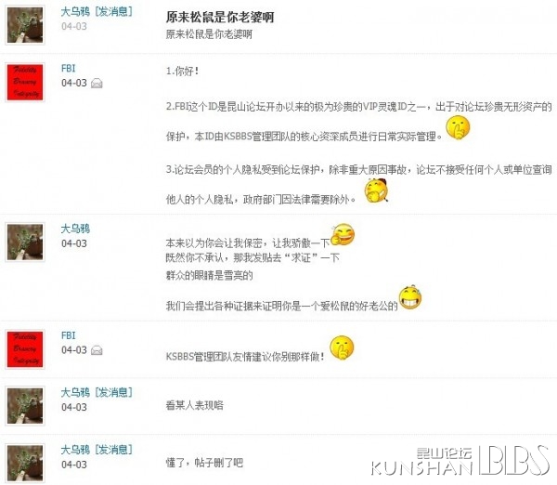Screen dimensions: 557x485
Task: Click the laughing emoji after 让我骄傲一下
Action: click(x=343, y=234)
